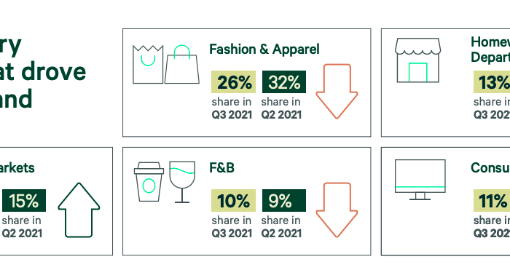Click the orange down arrow in Fashion & Apparel
Screen dimensions: 510x278
tap(337, 91)
